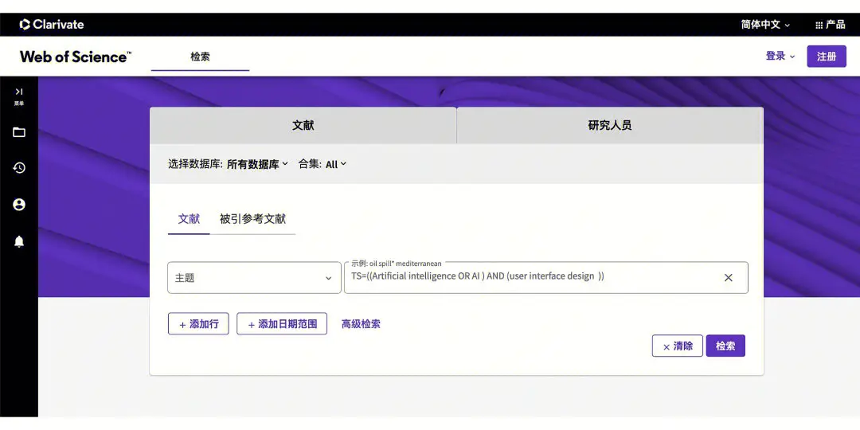Click the 清除 clear button

pos(678,346)
